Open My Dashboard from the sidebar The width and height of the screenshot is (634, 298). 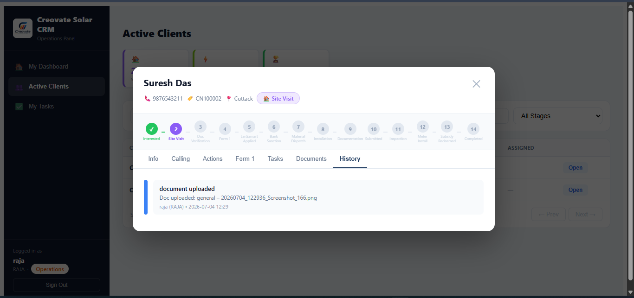coord(57,67)
